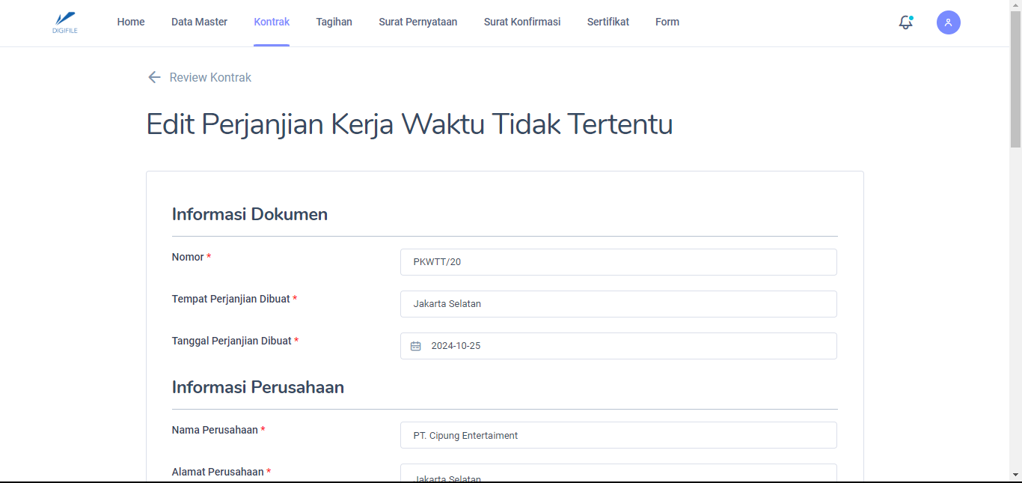Click the Alamat Perusahaan field

tap(618, 474)
